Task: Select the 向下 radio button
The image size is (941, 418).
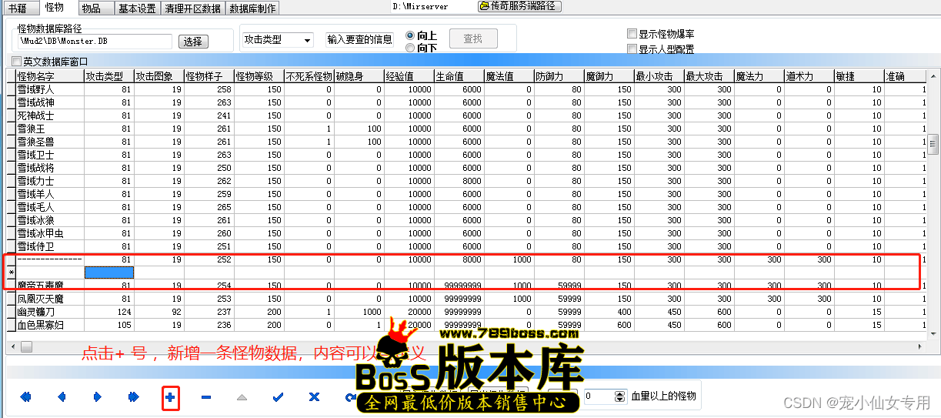Action: click(410, 48)
